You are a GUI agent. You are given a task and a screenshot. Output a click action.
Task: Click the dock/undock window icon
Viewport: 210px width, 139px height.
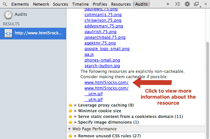[x=196, y=4]
